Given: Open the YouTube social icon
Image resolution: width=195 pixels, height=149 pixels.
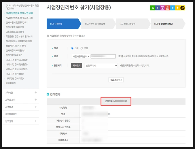Looking at the screenshot, I should pos(168,8).
